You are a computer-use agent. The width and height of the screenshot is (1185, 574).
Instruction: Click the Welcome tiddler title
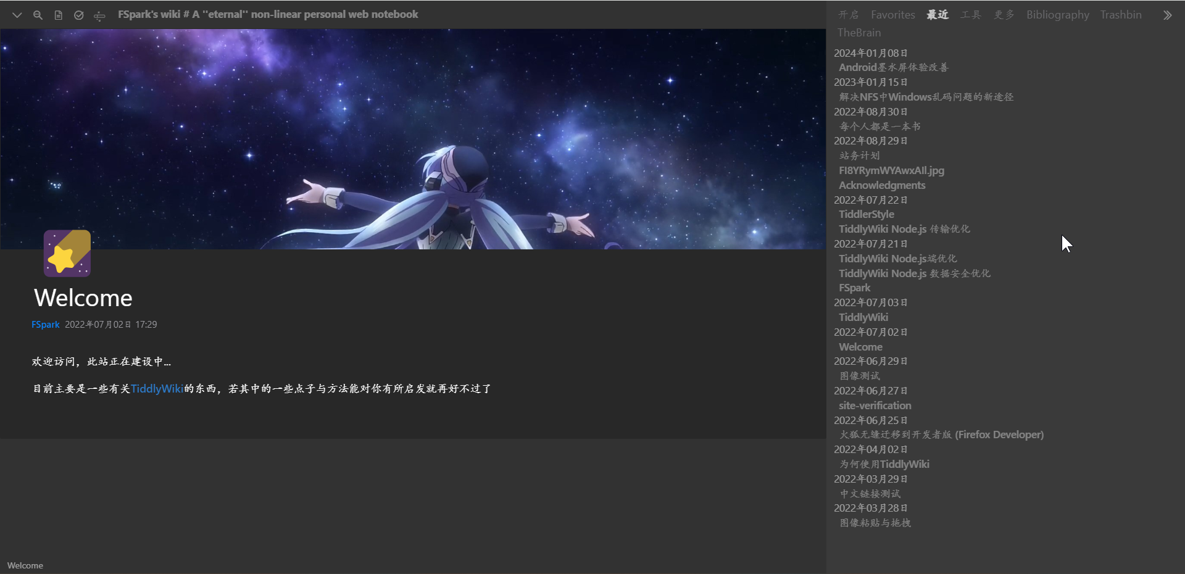click(x=83, y=298)
